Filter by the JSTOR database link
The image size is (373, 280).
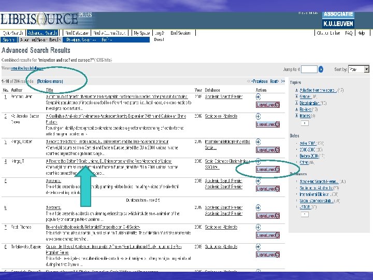(305, 207)
